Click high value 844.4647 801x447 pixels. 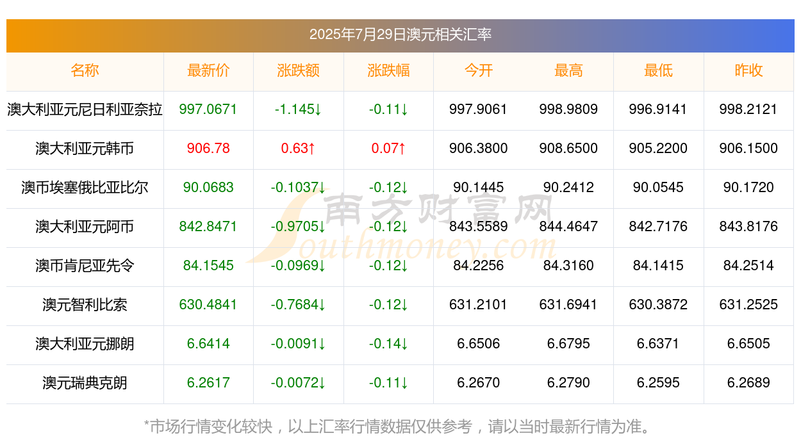pyautogui.click(x=568, y=227)
